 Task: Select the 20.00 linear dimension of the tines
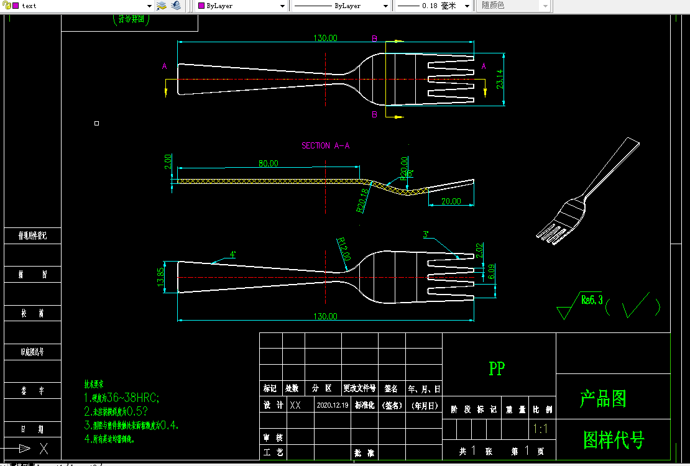point(451,201)
